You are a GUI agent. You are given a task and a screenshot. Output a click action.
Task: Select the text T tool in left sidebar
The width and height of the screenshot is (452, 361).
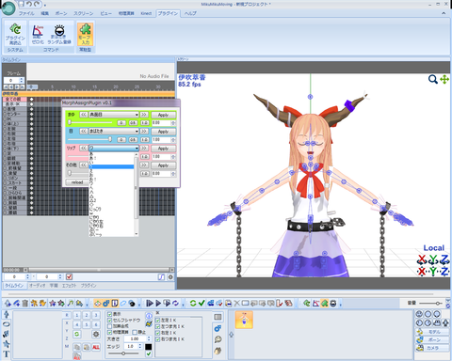[6, 354]
